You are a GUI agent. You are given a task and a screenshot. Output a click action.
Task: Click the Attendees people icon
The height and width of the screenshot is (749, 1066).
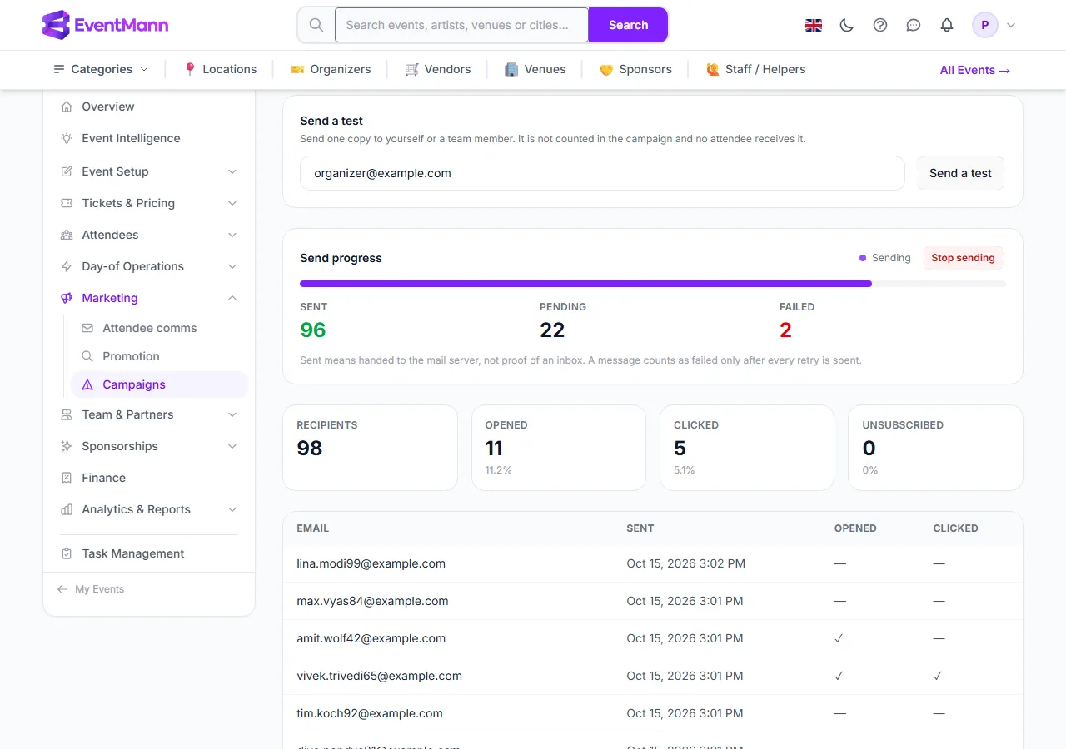click(x=67, y=235)
